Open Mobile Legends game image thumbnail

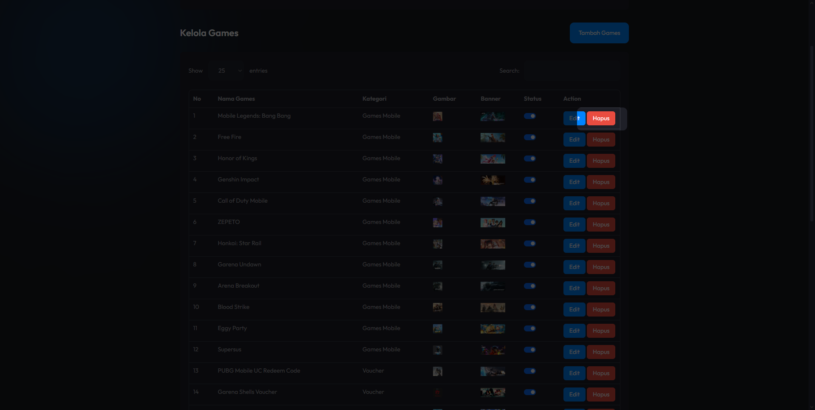point(438,116)
